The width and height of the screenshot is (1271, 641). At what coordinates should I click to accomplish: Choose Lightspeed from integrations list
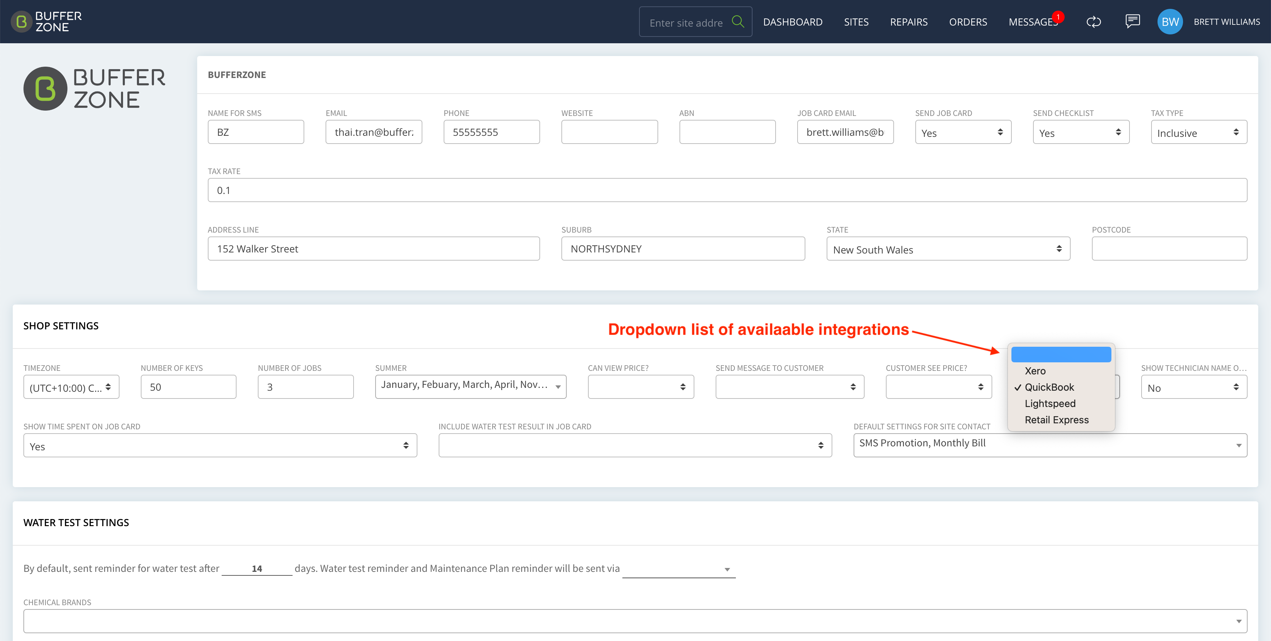(1061, 403)
